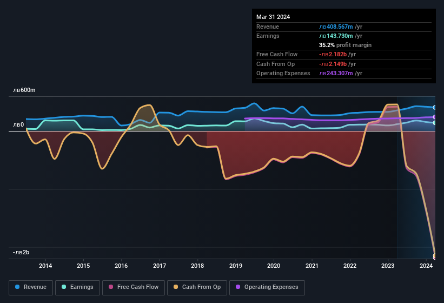Click the Cash From Op end-point marker
This screenshot has height=303, width=444.
[435, 255]
